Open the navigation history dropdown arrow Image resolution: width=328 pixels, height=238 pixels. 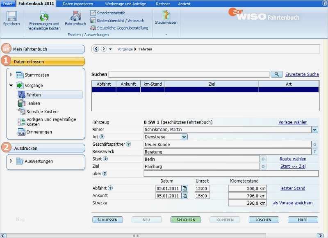point(110,49)
